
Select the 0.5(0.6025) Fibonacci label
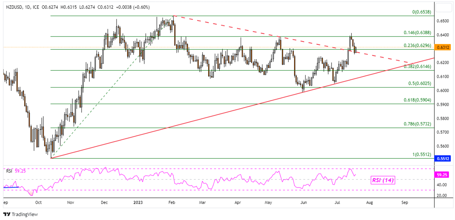pos(419,83)
